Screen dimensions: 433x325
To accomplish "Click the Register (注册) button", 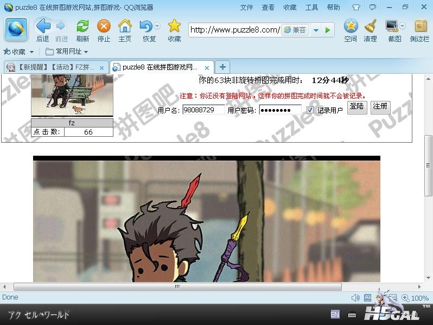I will point(380,107).
